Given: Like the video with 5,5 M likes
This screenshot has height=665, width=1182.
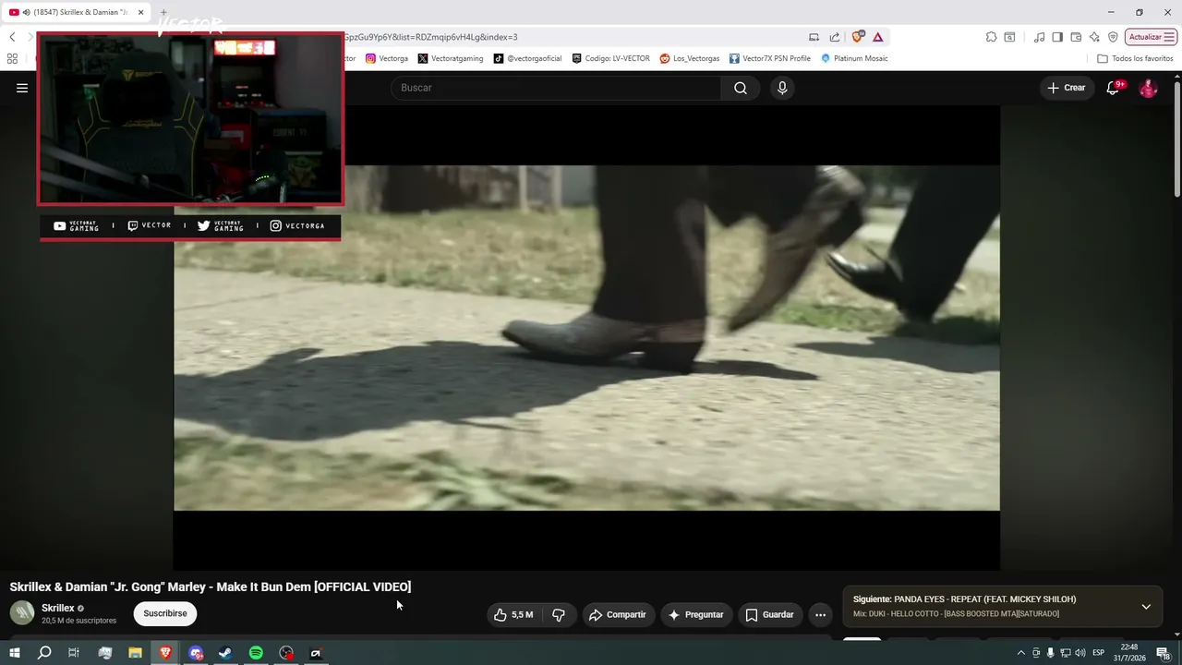Looking at the screenshot, I should pyautogui.click(x=513, y=614).
